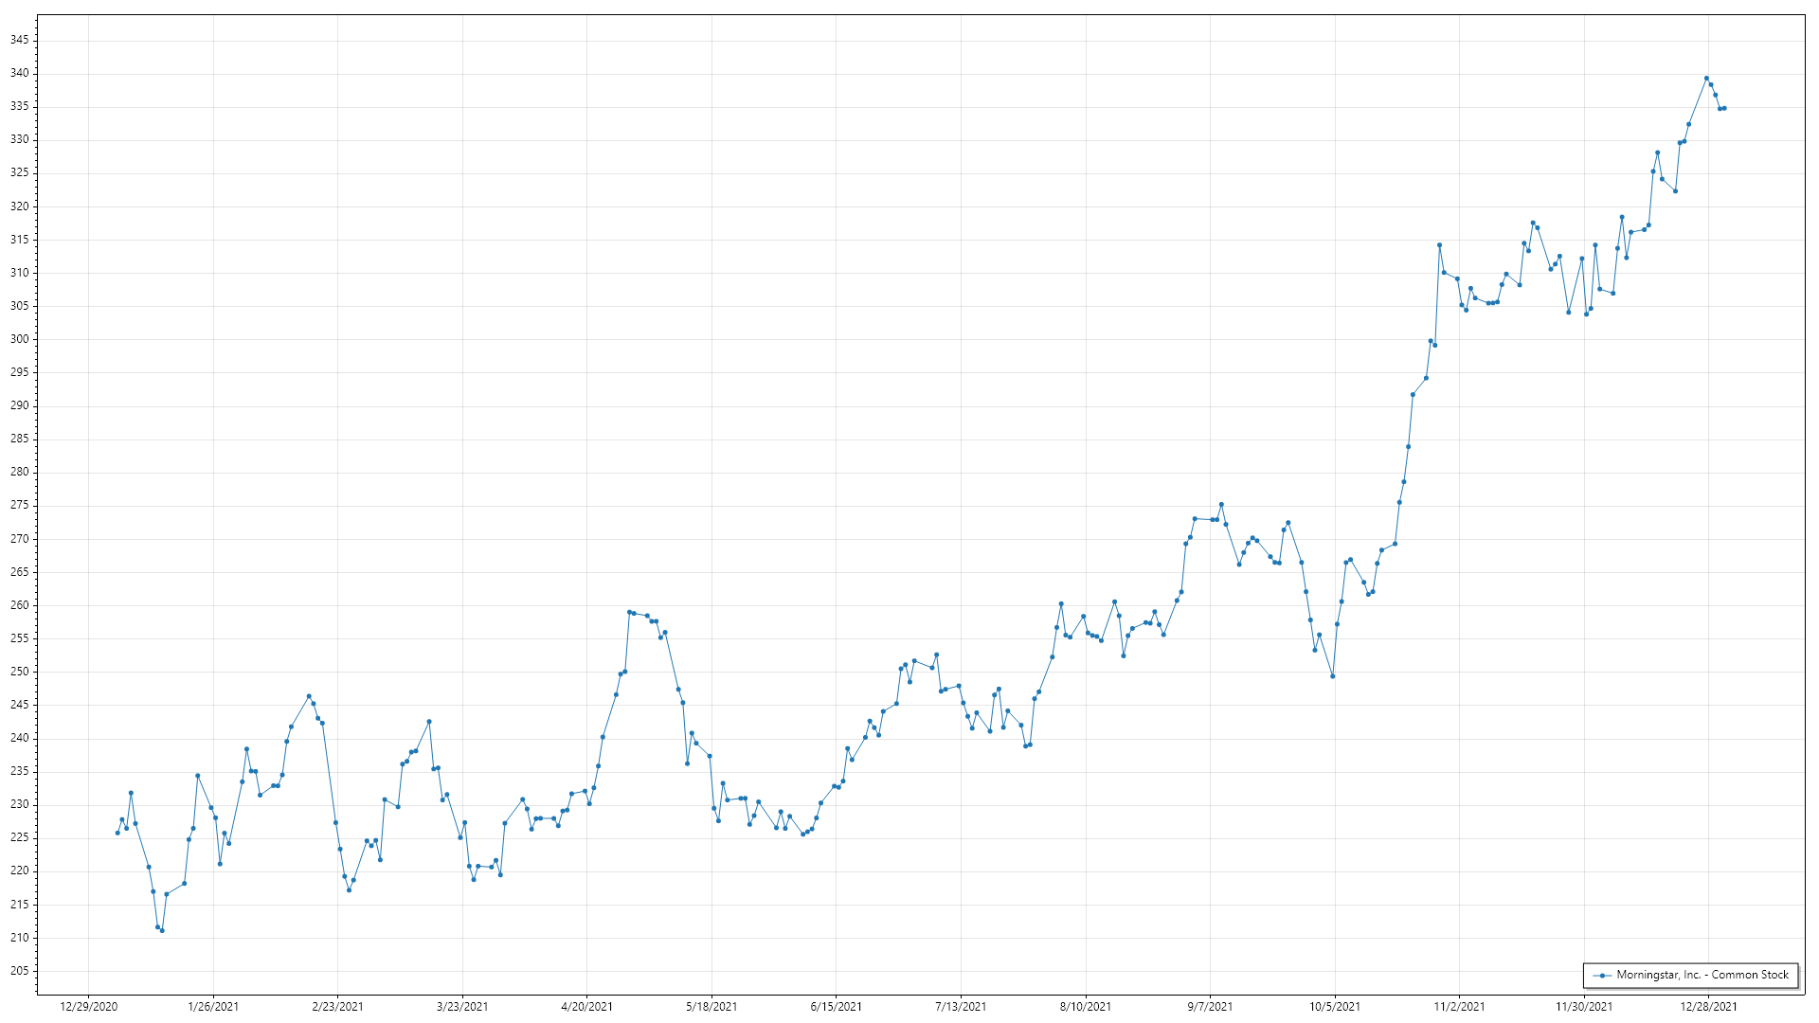This screenshot has width=1819, height=1023.
Task: Click the 1/26/2021 x-axis date label
Action: pos(213,1007)
